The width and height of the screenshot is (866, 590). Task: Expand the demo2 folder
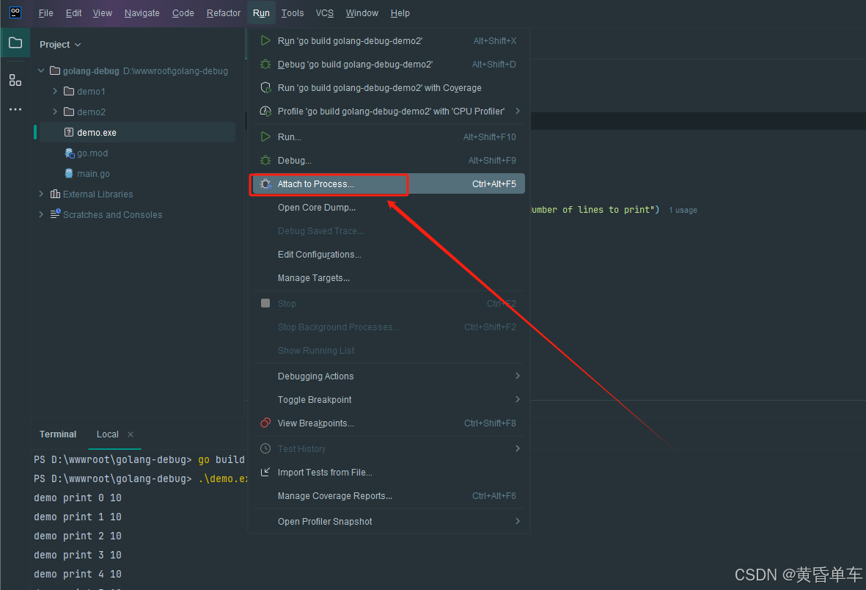click(x=55, y=112)
